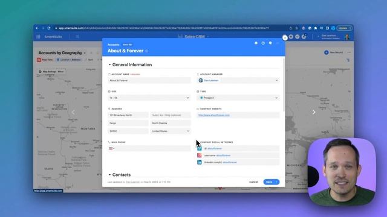This screenshot has width=387, height=217.
Task: Collapse the General Information section
Action: pos(109,64)
